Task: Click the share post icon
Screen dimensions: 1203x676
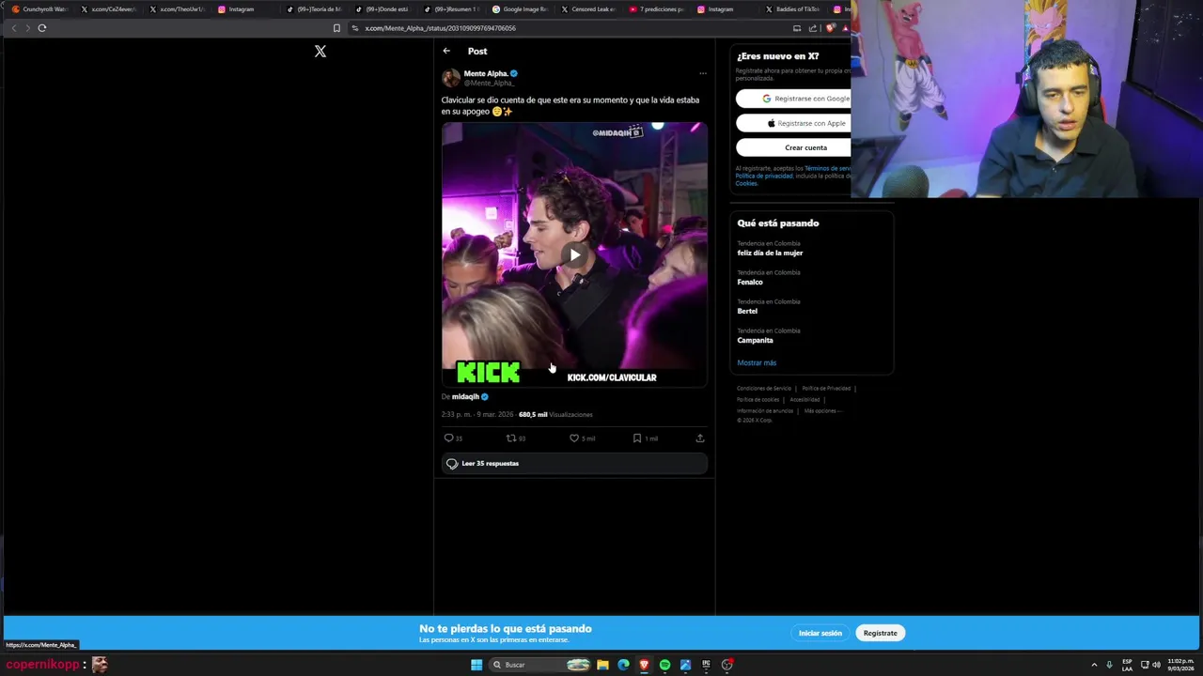Action: pos(700,438)
